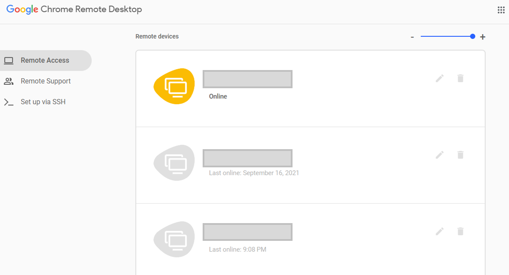Open Set up via SSH
The width and height of the screenshot is (509, 275).
(x=43, y=102)
